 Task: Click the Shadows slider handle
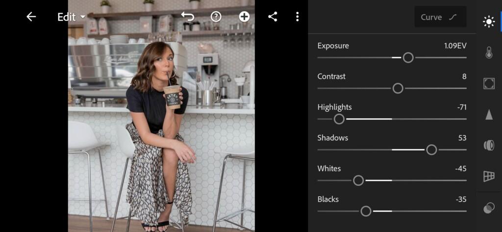coord(431,150)
